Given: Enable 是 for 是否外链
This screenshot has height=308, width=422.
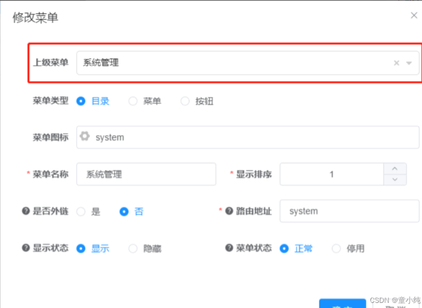Looking at the screenshot, I should (81, 211).
